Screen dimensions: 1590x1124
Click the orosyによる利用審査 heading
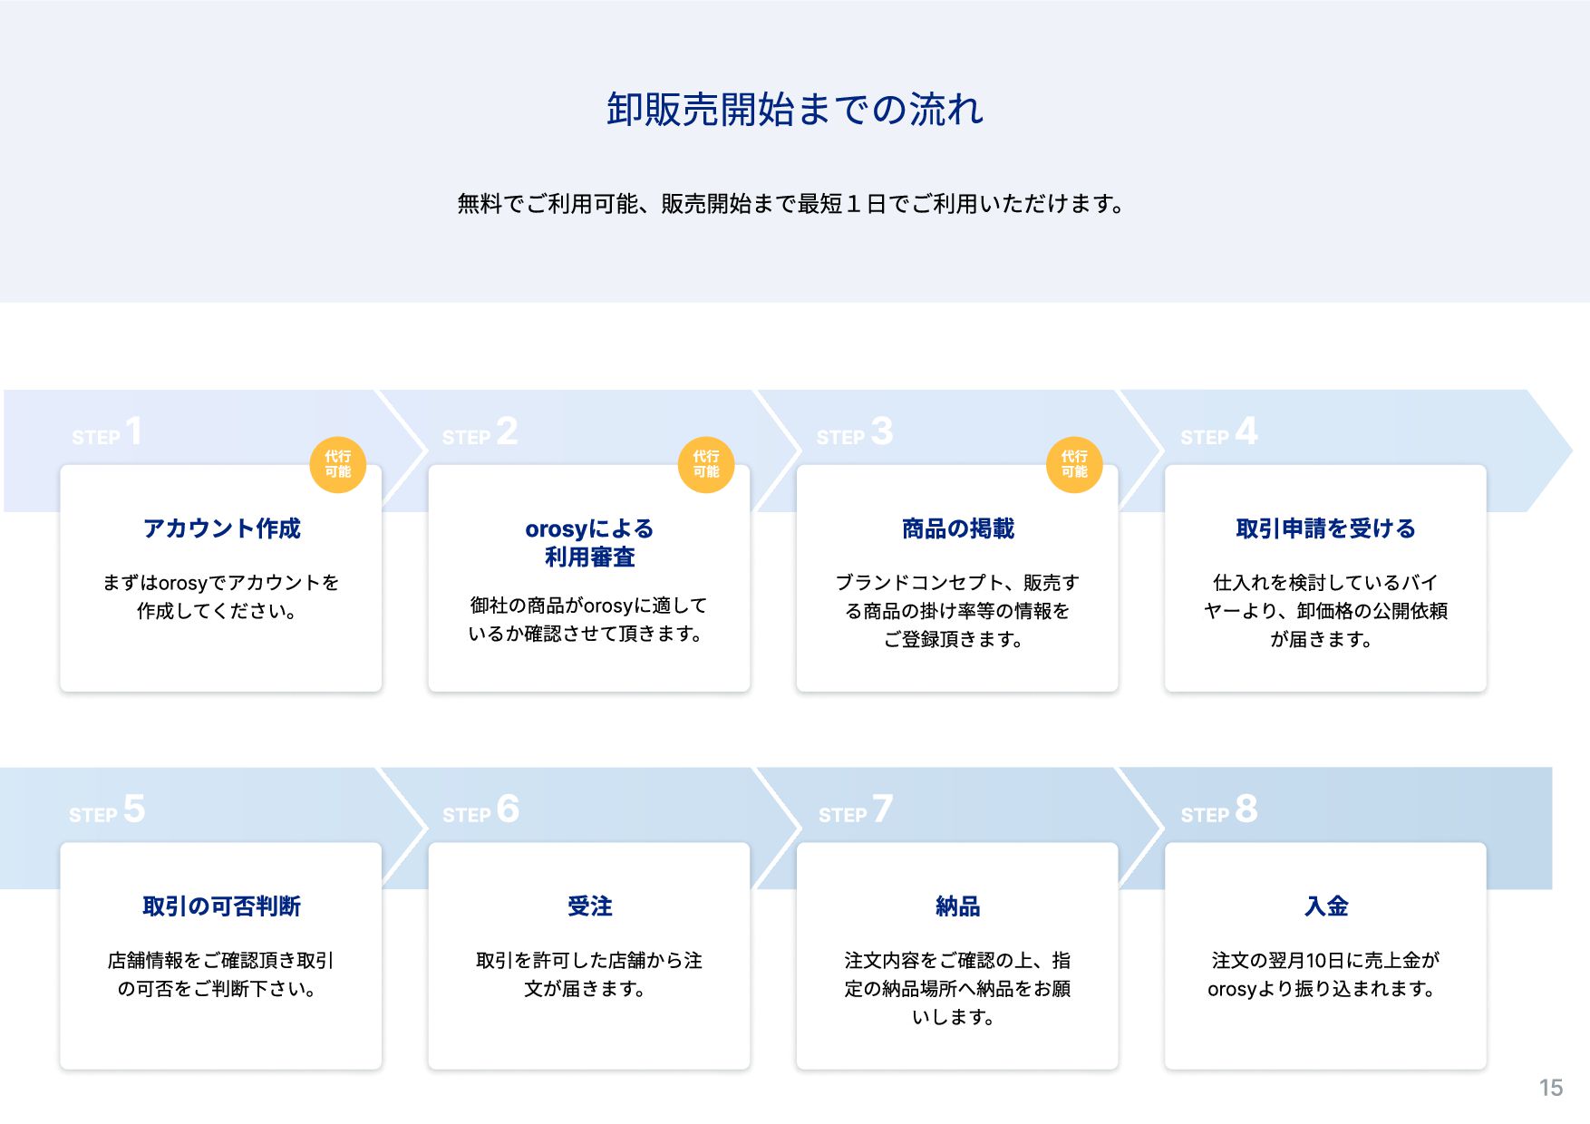tap(589, 543)
